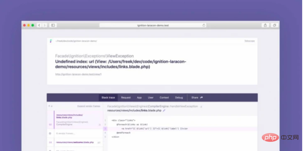This screenshot has width=303, height=151.
Task: Select the links.blade.php stack frame
Action: pyautogui.click(x=75, y=119)
